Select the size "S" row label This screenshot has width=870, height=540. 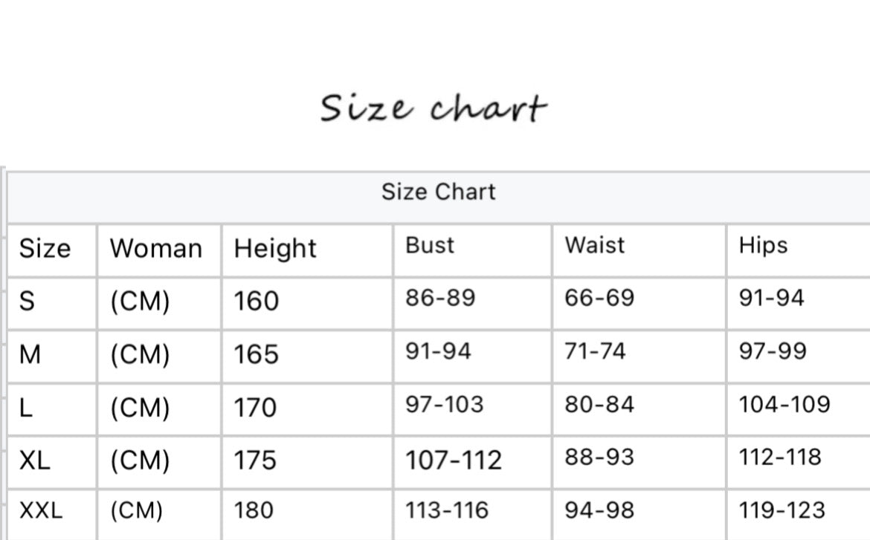27,301
